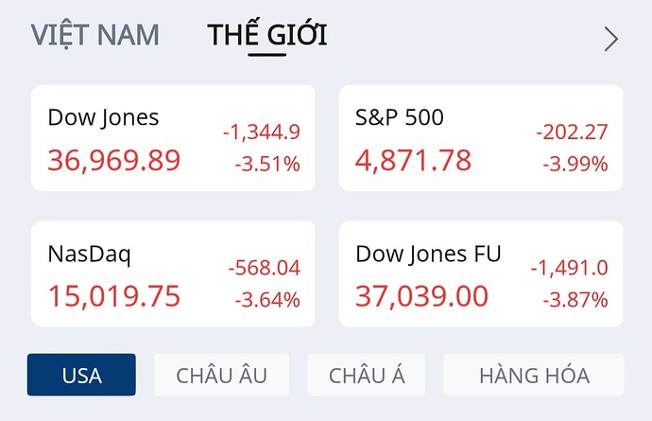Select the USA region filter

81,375
